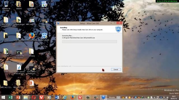179x100 pixels.
Task: Select the CINO folder on desktop
Action: [6, 68]
